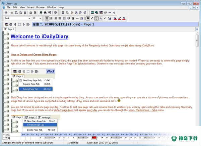Open the Arial font name dropdown

29,18
